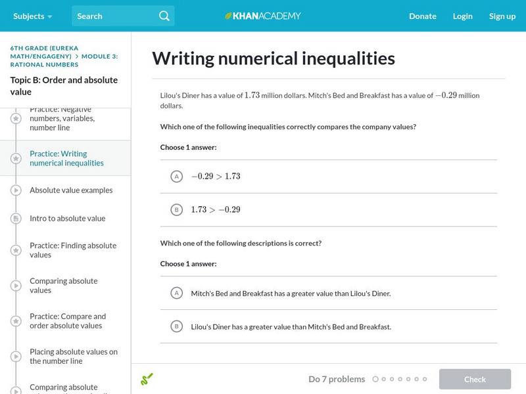The height and width of the screenshot is (394, 526).
Task: Click the Khan Academy logo
Action: click(x=262, y=16)
